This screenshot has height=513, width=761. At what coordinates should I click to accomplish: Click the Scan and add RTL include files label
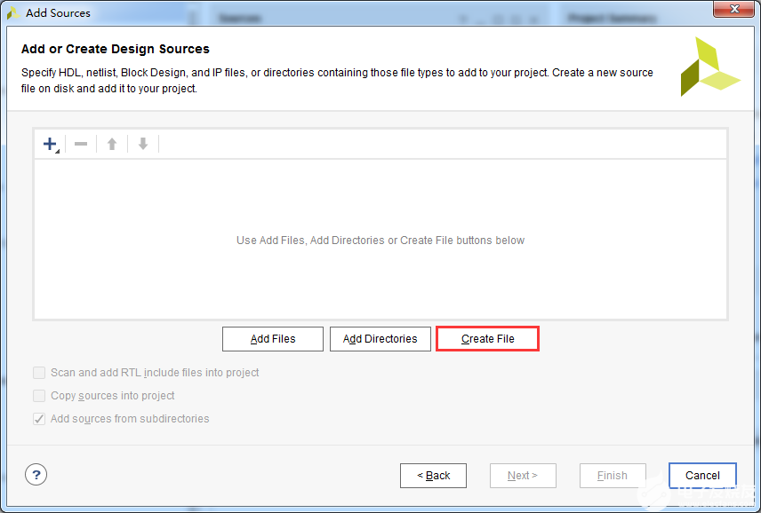point(155,373)
